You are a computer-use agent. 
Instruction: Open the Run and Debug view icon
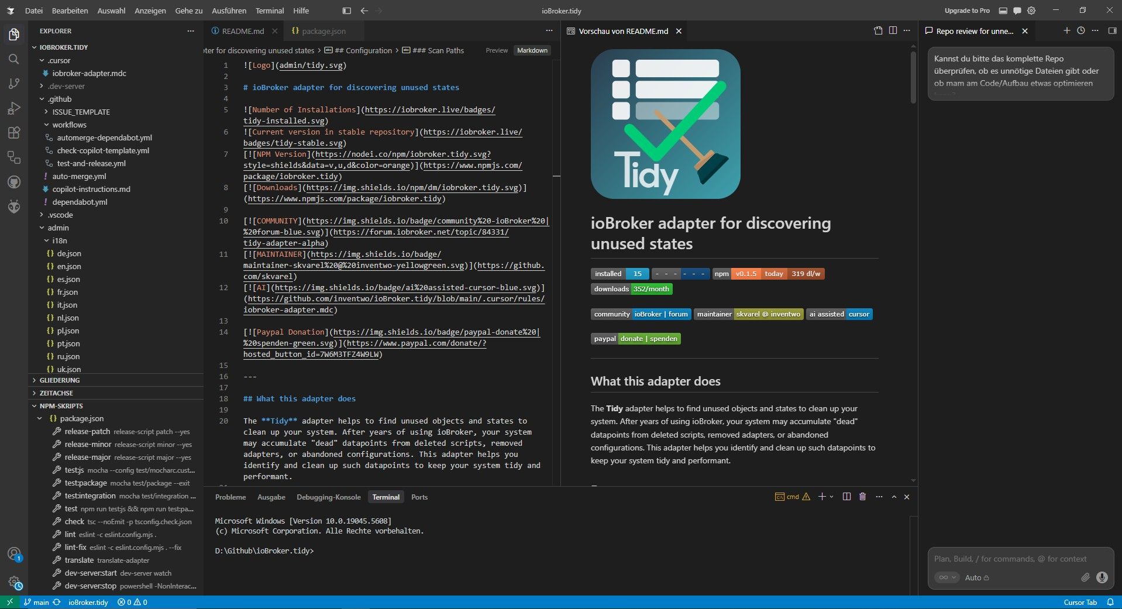14,108
